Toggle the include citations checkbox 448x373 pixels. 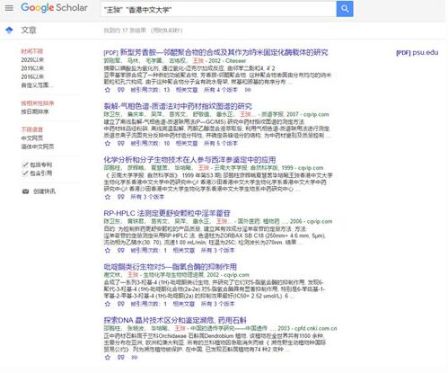[25, 173]
